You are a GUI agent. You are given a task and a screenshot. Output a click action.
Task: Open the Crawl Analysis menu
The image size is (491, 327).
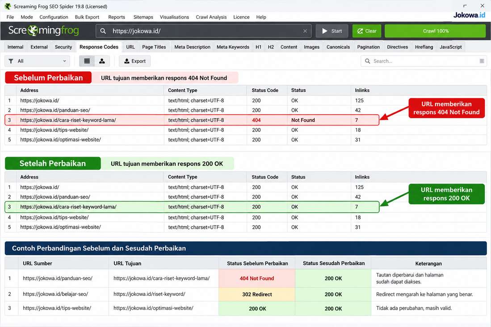point(211,17)
